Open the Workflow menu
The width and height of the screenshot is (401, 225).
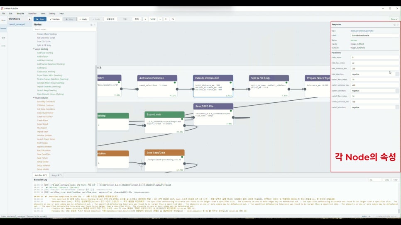tap(32, 14)
